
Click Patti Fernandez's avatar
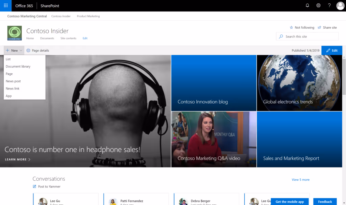(113, 201)
